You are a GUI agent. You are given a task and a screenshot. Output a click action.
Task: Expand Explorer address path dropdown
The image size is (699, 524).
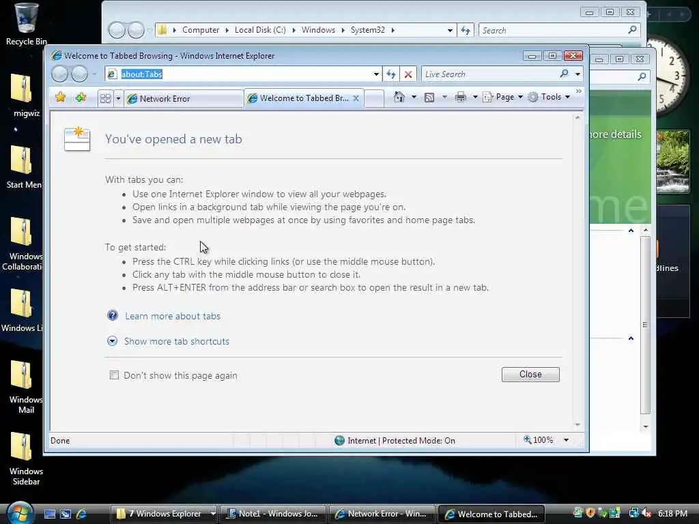[450, 30]
